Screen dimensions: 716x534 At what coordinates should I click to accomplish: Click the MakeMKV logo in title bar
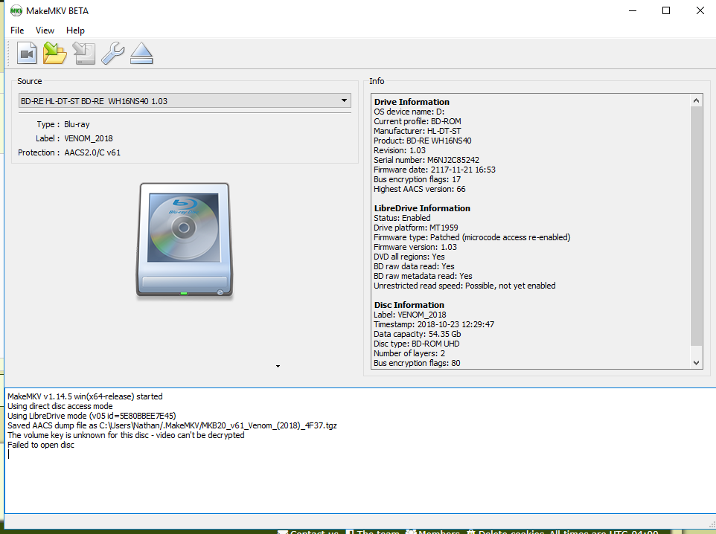click(15, 12)
